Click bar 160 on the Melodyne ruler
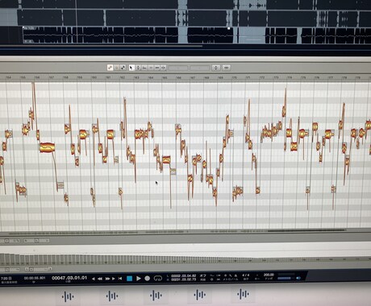 pyautogui.click(x=94, y=77)
